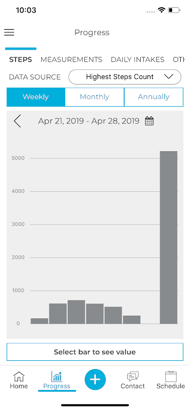The height and width of the screenshot is (410, 190).
Task: Go to previous week with back arrow
Action: (x=17, y=121)
